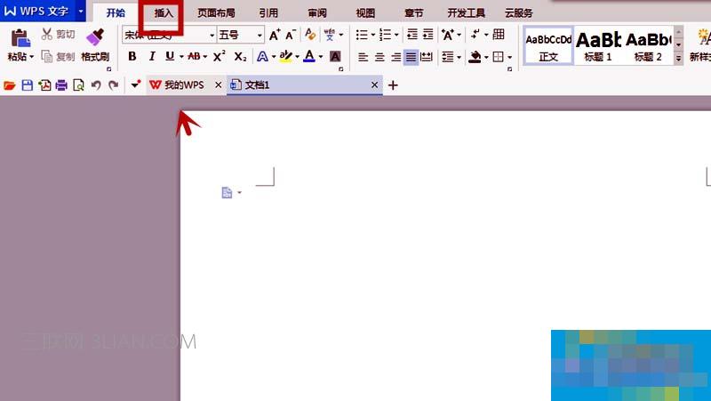Decrease font size with A- icon
This screenshot has width=711, height=401.
(291, 35)
